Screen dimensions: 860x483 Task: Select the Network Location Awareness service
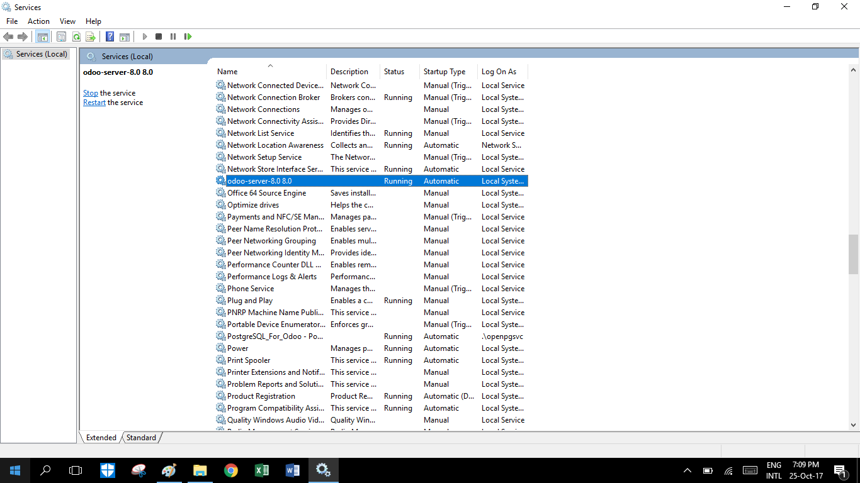pos(371,145)
